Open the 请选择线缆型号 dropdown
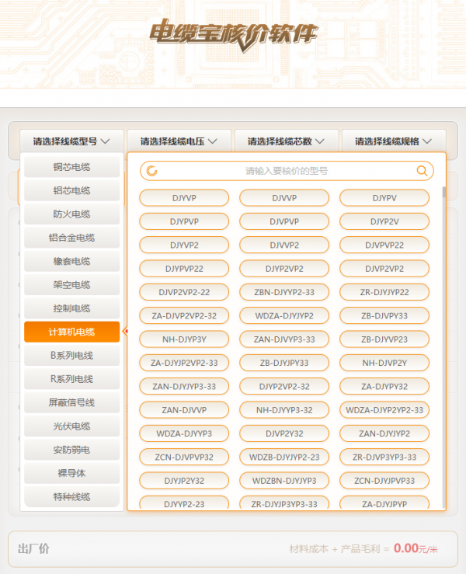Image resolution: width=466 pixels, height=574 pixels. 71,141
